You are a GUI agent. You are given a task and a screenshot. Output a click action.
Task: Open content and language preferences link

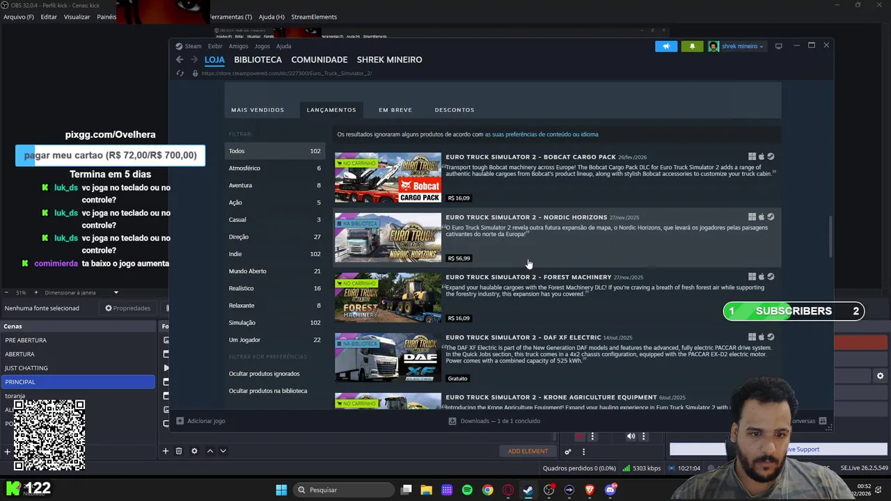(x=542, y=134)
